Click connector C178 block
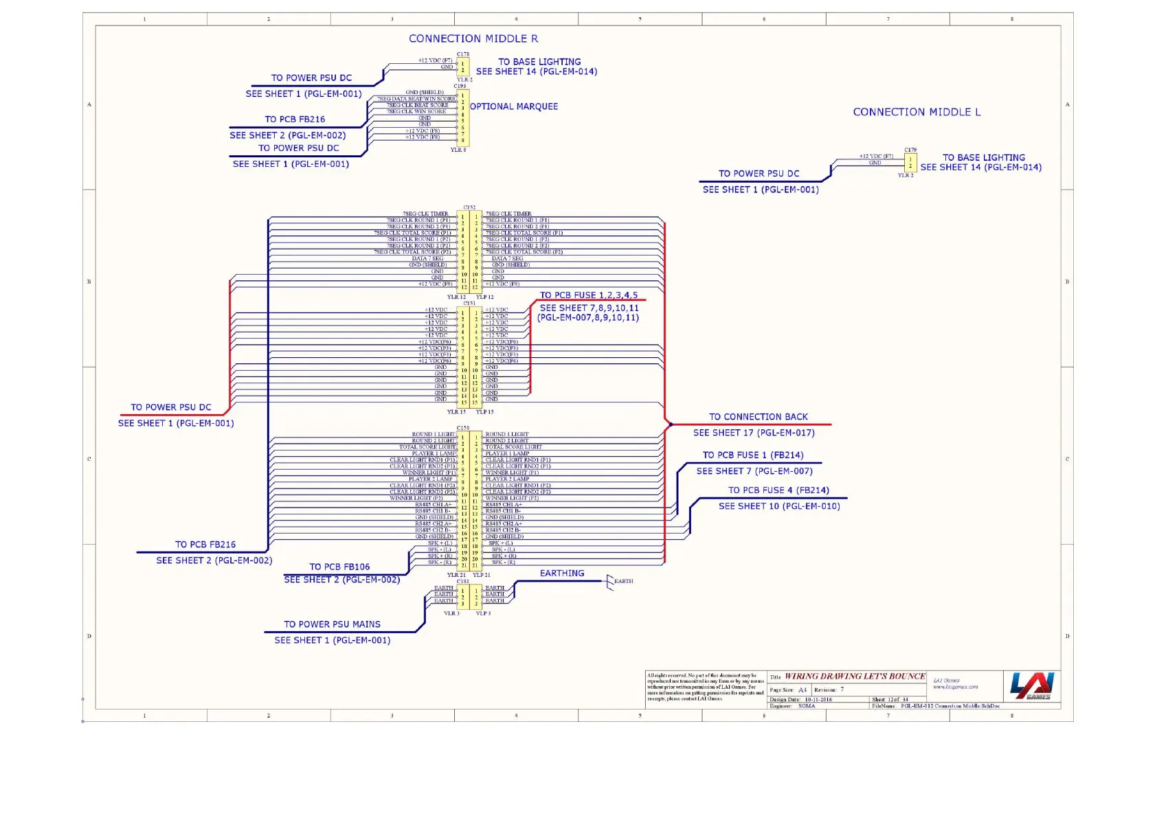Image resolution: width=1157 pixels, height=818 pixels. [462, 67]
